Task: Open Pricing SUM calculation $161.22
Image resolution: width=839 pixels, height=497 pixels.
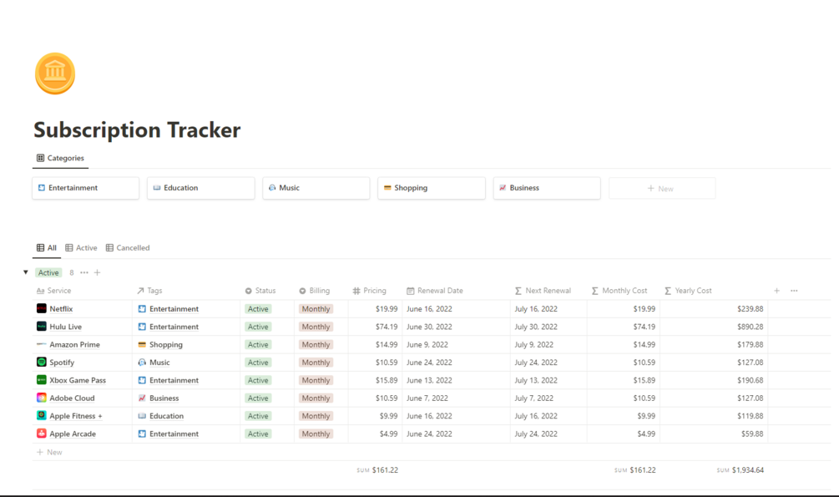Action: [378, 470]
